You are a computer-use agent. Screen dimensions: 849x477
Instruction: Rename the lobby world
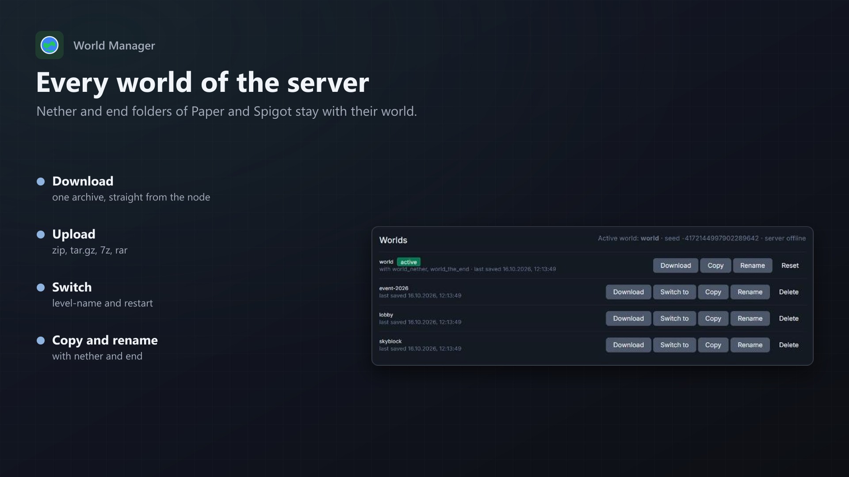coord(750,318)
